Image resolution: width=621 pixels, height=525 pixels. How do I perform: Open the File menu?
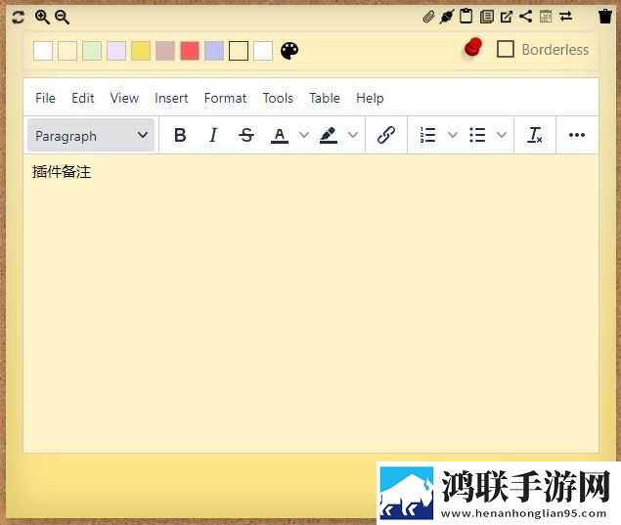pyautogui.click(x=45, y=98)
